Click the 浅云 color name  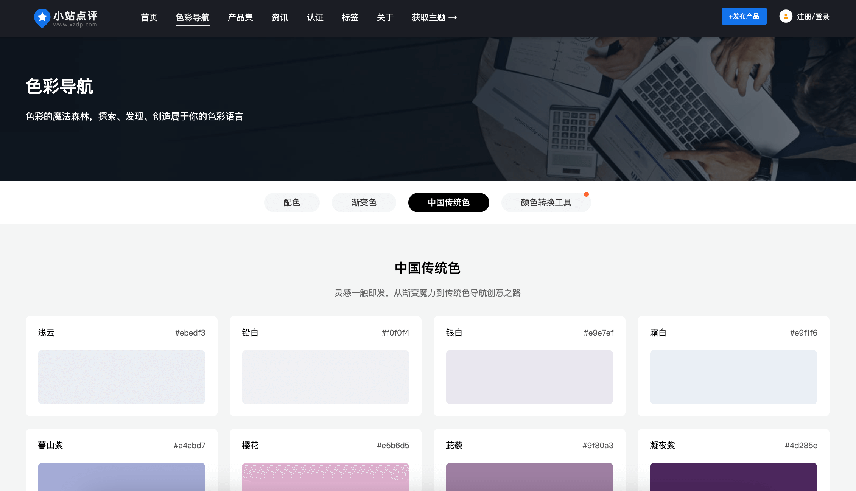click(46, 333)
